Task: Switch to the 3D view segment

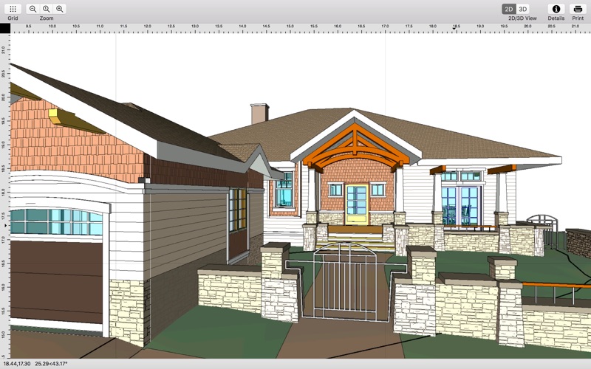Action: 523,9
